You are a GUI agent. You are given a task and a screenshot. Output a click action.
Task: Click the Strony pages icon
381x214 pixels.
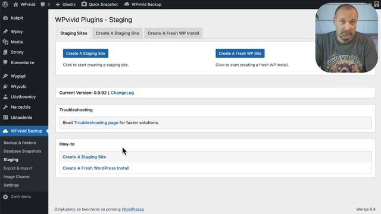point(5,52)
